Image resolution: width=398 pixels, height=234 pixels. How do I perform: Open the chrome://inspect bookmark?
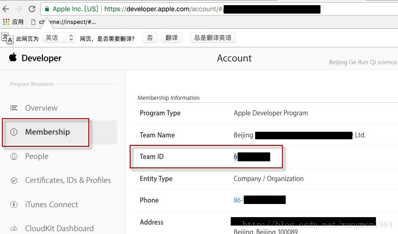point(63,22)
